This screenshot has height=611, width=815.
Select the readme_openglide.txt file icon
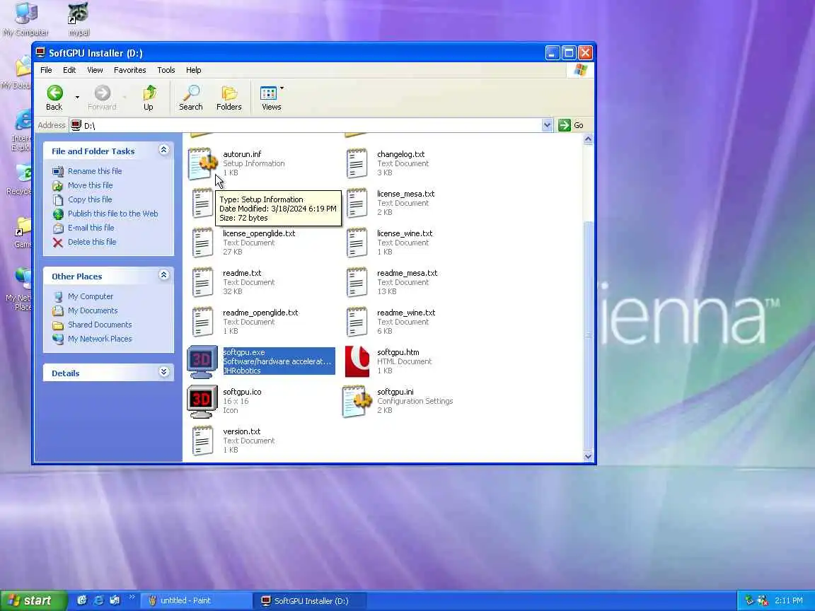202,322
